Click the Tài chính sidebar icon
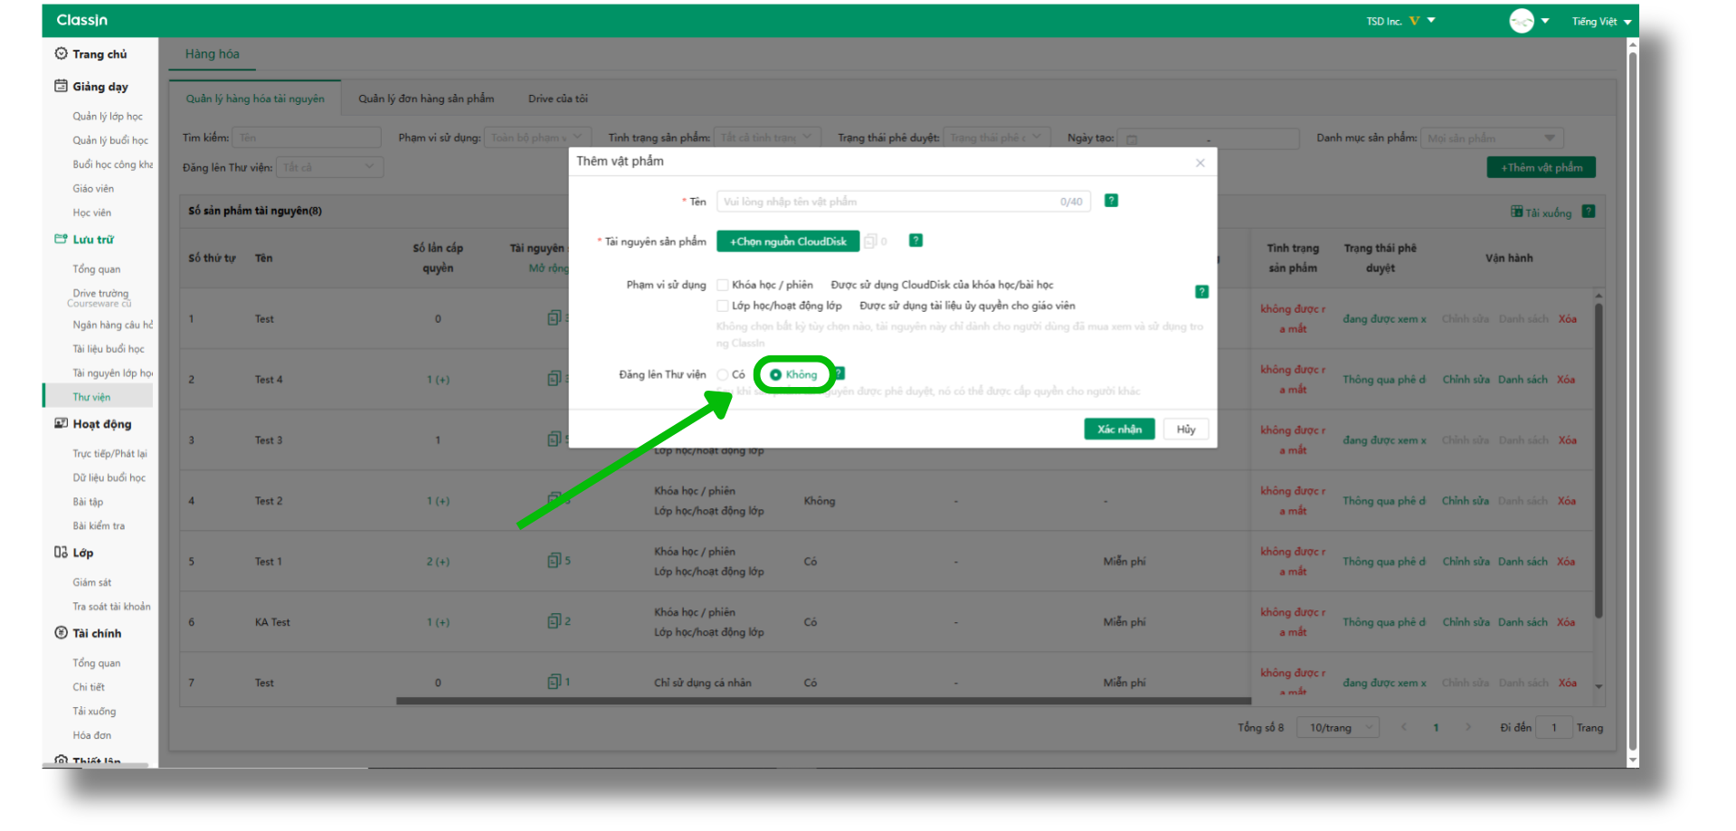Viewport: 1736px width, 831px height. pyautogui.click(x=61, y=633)
